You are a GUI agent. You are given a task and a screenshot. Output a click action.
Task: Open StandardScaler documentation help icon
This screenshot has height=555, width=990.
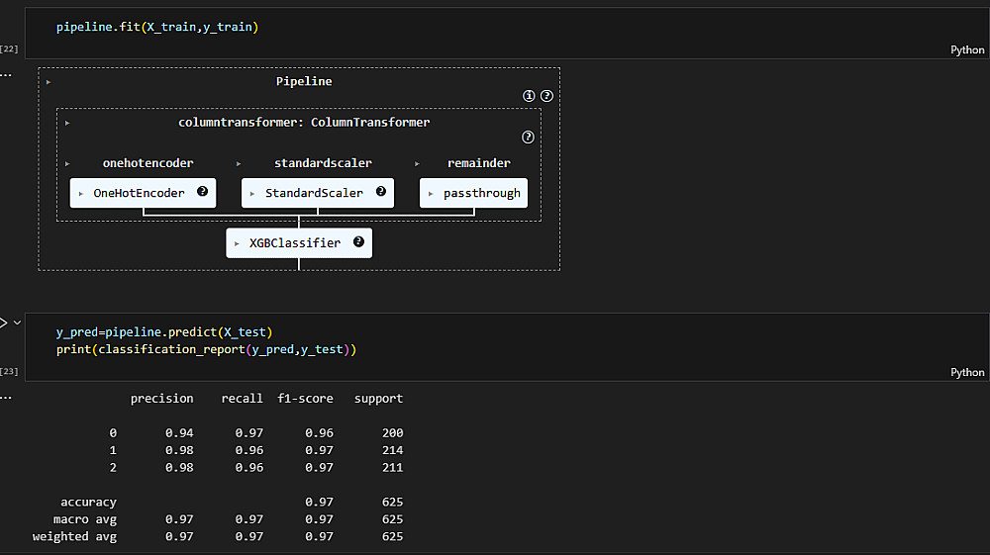[381, 192]
